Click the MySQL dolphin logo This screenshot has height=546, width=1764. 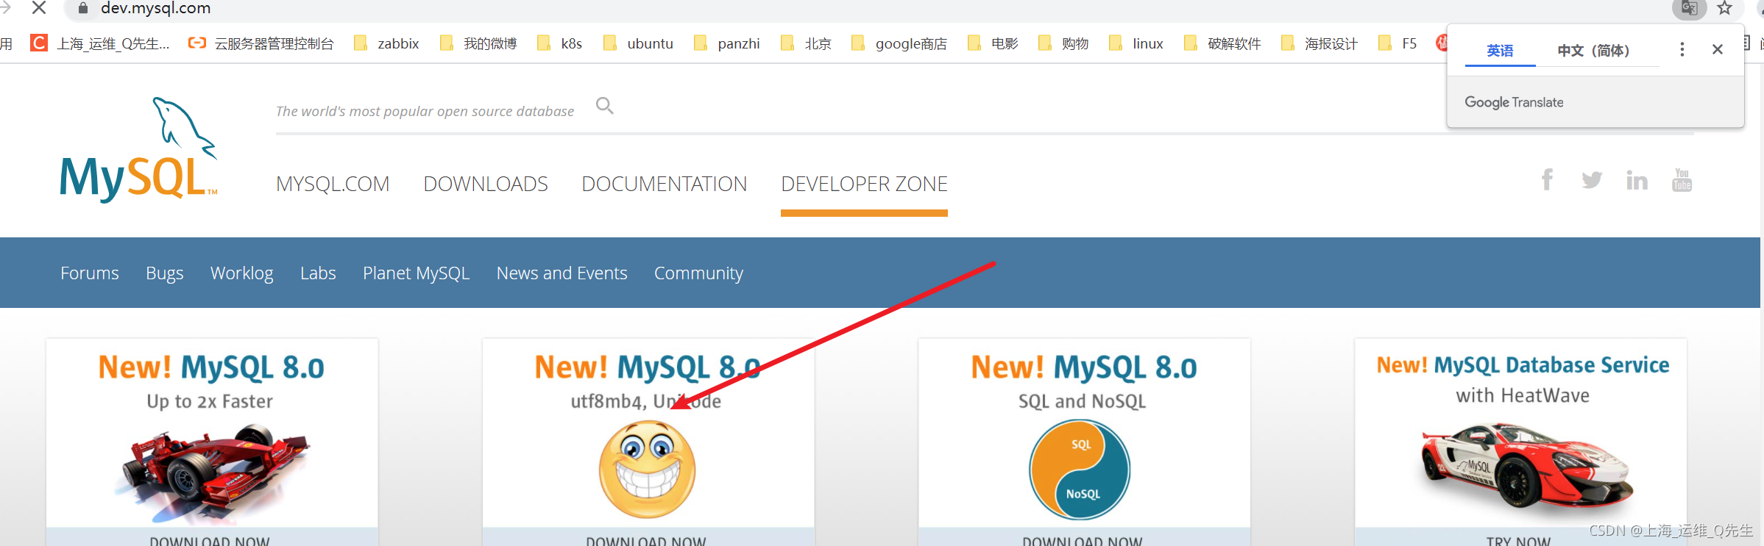[x=138, y=149]
